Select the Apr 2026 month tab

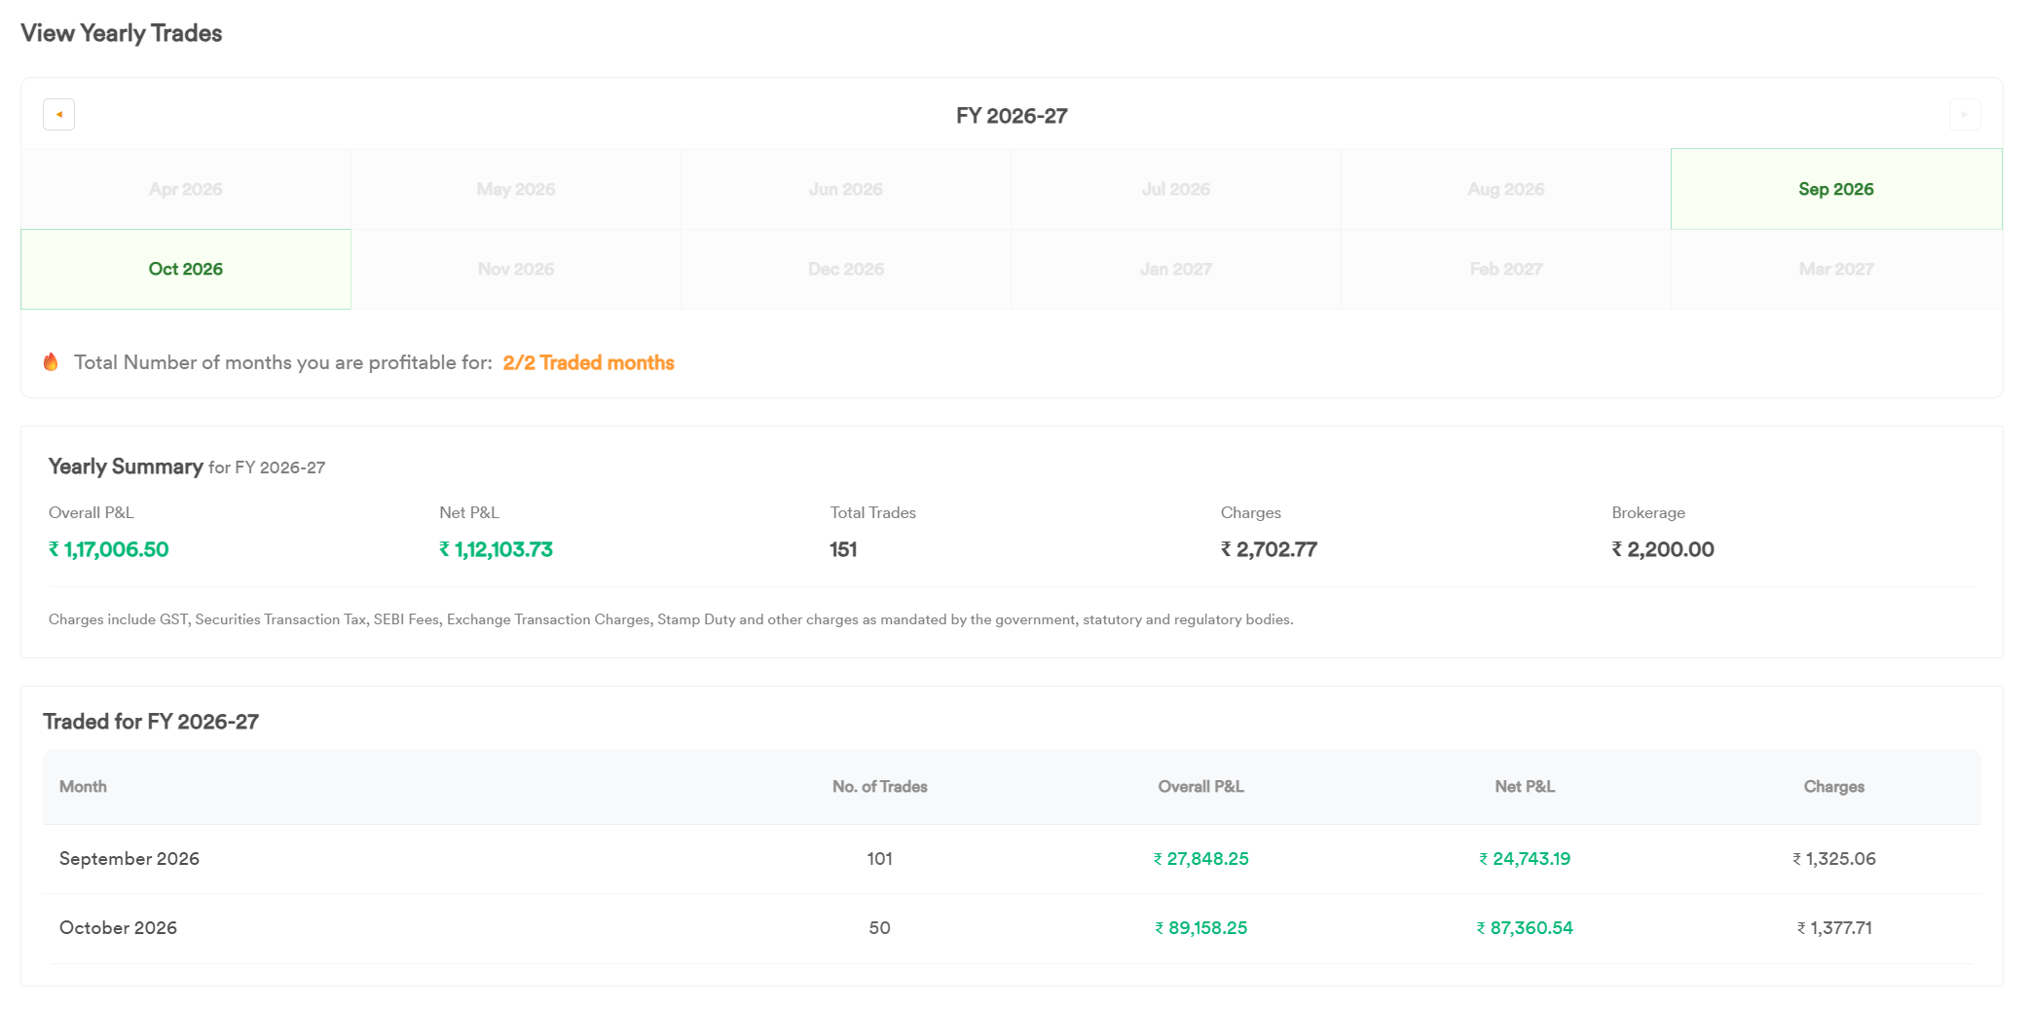point(186,189)
